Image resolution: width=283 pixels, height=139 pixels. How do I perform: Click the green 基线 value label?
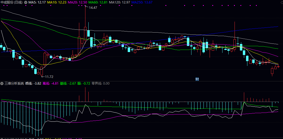[68, 84]
